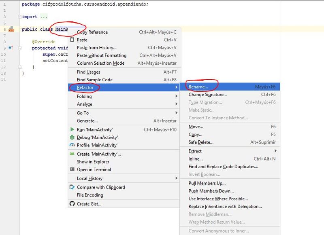Toggle Column Selection Mode
The image size is (324, 235).
pos(124,63)
